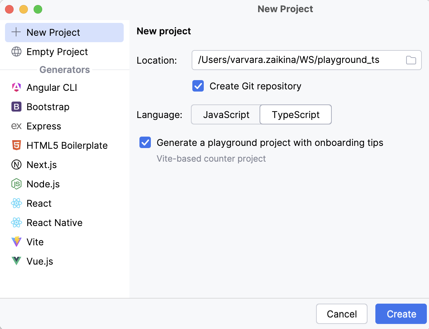This screenshot has height=329, width=429.
Task: Open the folder browser for project location
Action: coord(411,60)
